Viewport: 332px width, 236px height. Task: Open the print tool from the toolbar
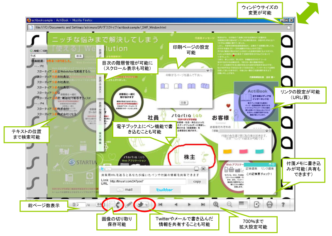pos(269,204)
